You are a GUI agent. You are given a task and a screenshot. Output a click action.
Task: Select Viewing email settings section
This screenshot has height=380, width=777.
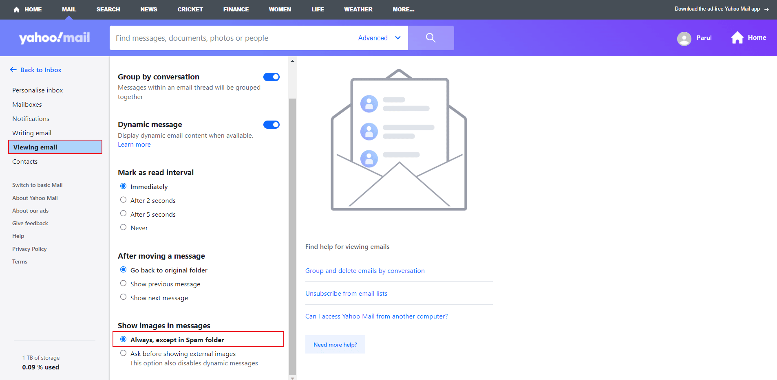(55, 147)
